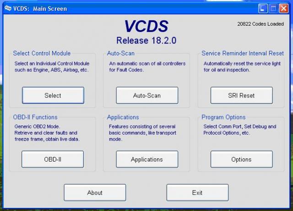This screenshot has width=293, height=211.
Task: Open the SRI Reset function
Action: (241, 96)
